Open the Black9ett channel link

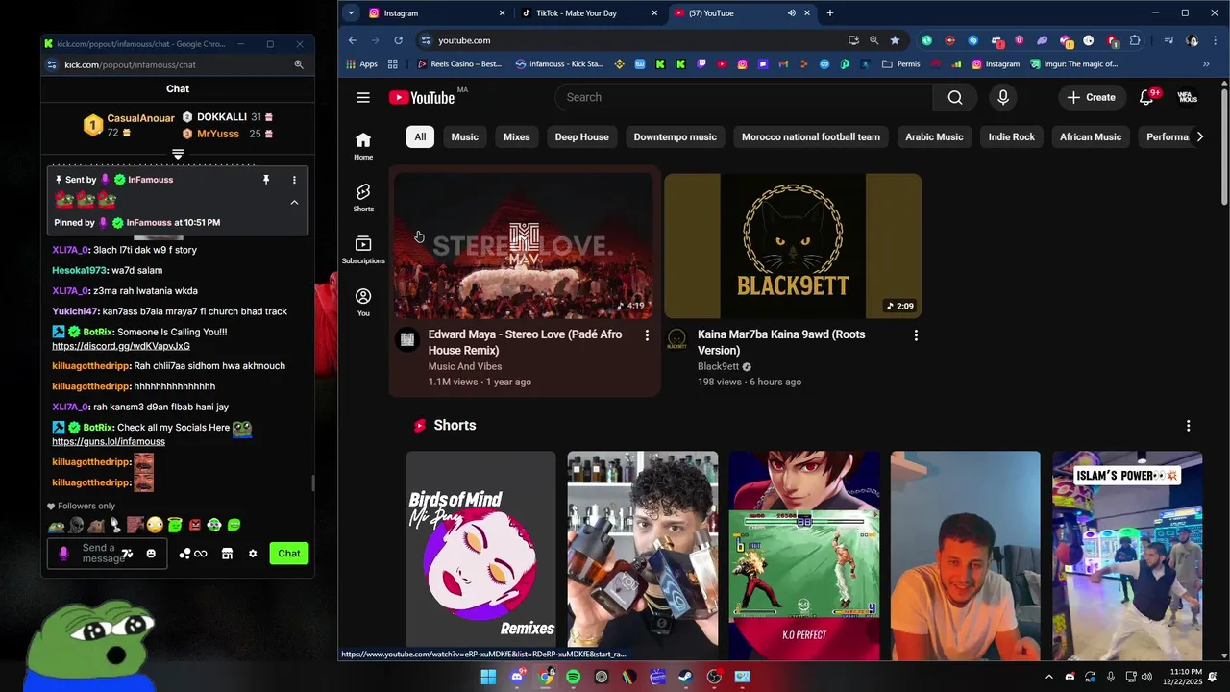(719, 366)
